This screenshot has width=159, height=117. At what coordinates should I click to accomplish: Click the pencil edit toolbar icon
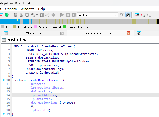(x=47, y=15)
